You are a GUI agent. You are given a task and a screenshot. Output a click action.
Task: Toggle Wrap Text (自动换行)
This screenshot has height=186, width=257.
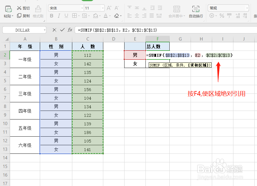(196, 12)
